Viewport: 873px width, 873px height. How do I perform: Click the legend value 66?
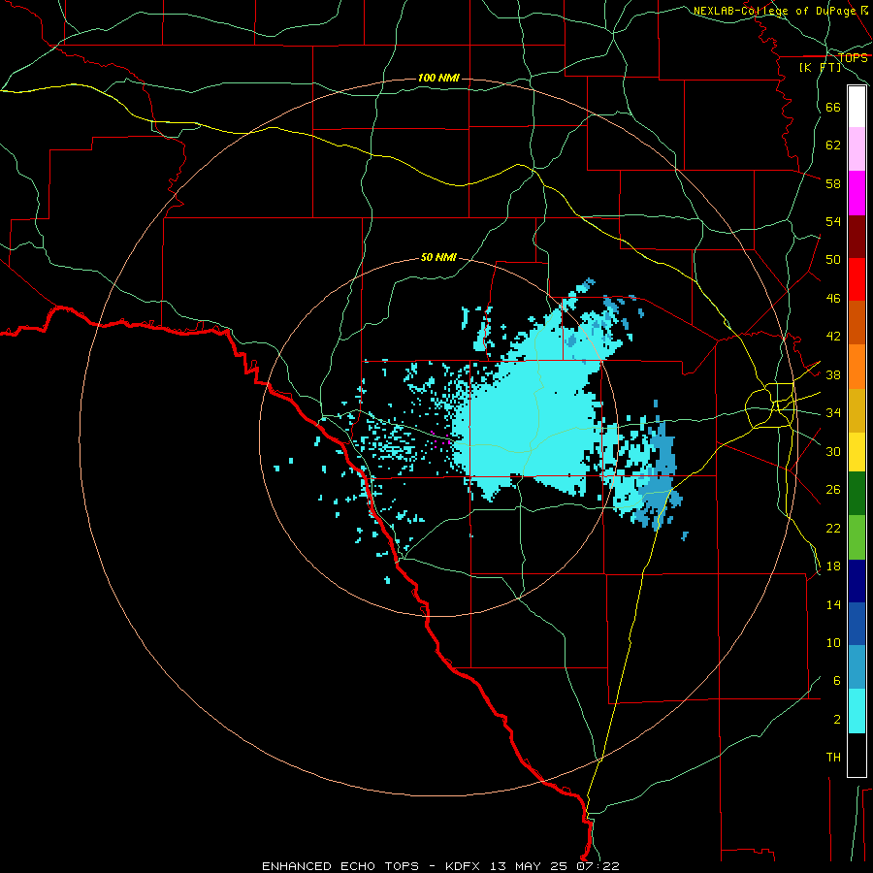click(x=833, y=107)
